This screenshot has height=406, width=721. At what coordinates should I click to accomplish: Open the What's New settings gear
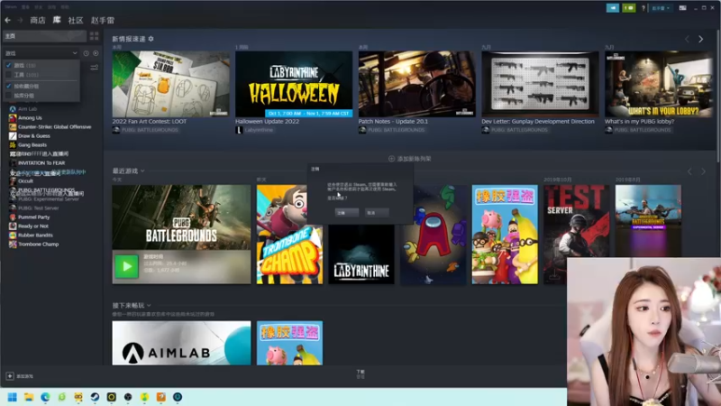[151, 39]
